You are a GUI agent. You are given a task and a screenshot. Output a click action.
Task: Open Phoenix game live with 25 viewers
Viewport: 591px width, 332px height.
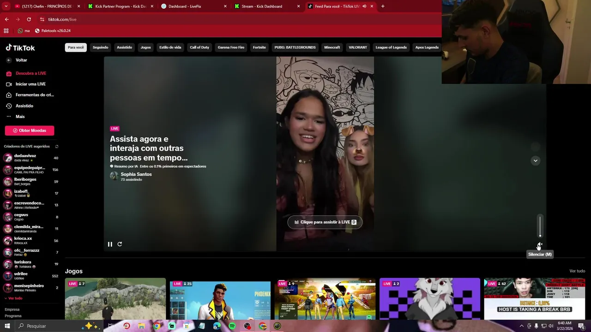[x=220, y=299]
